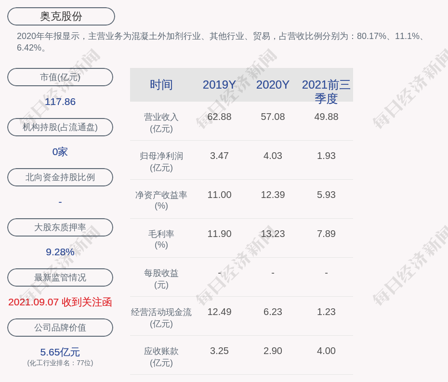This screenshot has height=382, width=448.
Task: Click the 公司品牌价值 label pill
Action: [x=60, y=328]
